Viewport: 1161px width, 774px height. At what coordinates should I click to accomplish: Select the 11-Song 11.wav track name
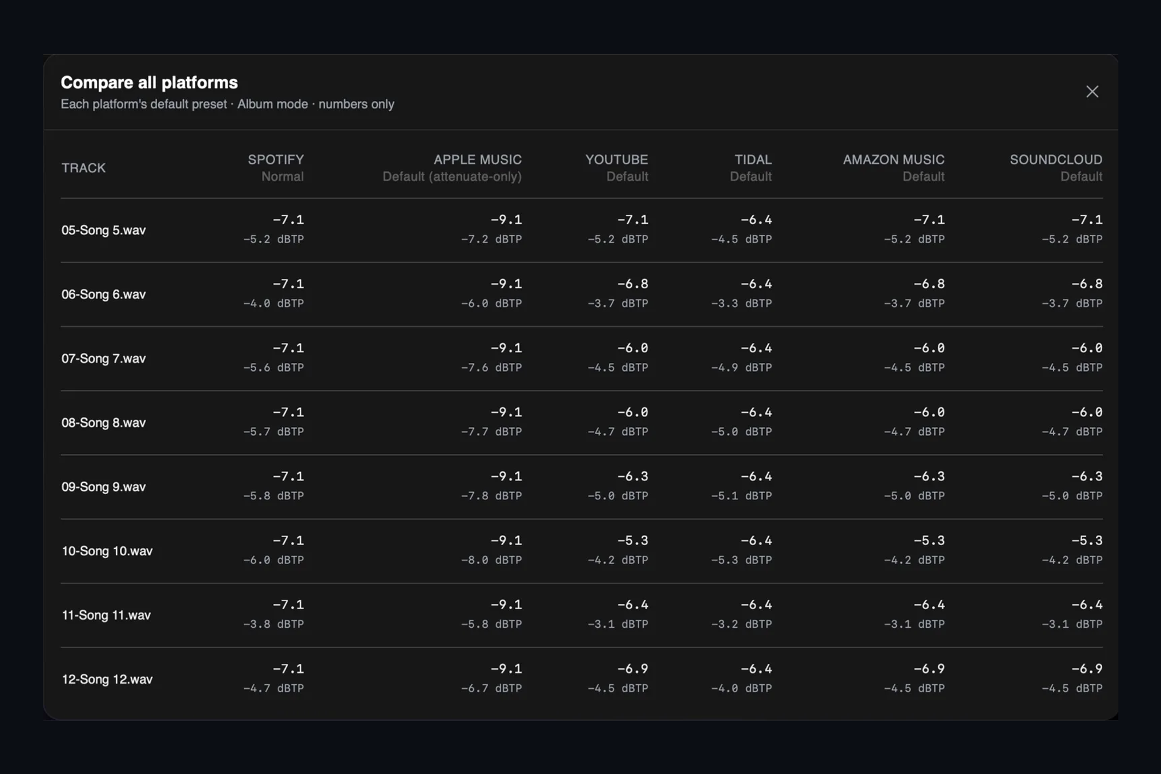pyautogui.click(x=106, y=615)
